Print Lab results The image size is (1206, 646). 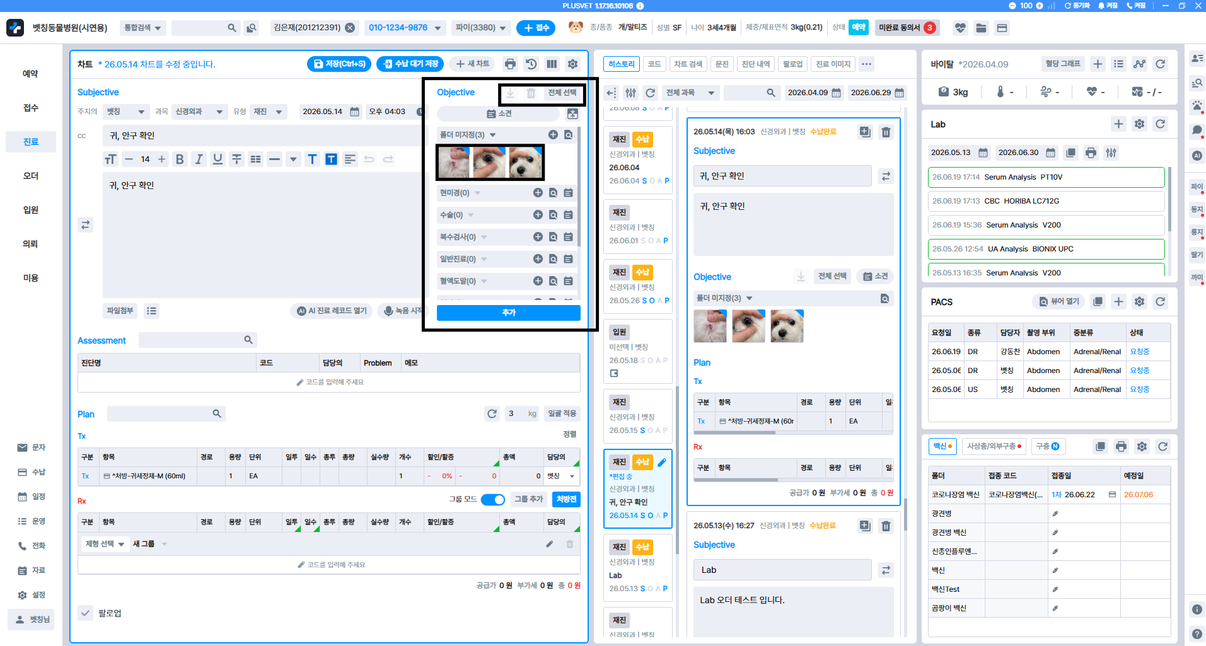point(1091,153)
